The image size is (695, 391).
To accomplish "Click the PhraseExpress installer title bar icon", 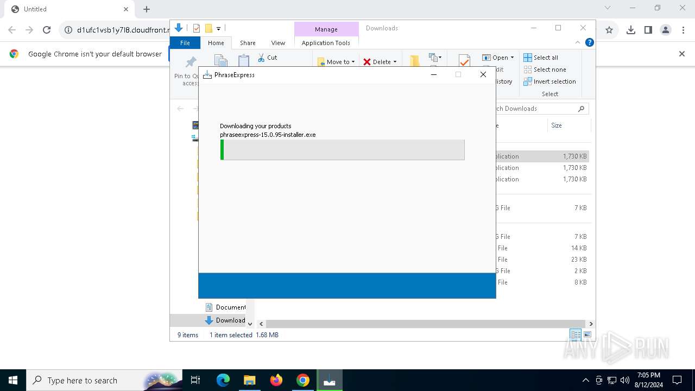I will click(207, 75).
